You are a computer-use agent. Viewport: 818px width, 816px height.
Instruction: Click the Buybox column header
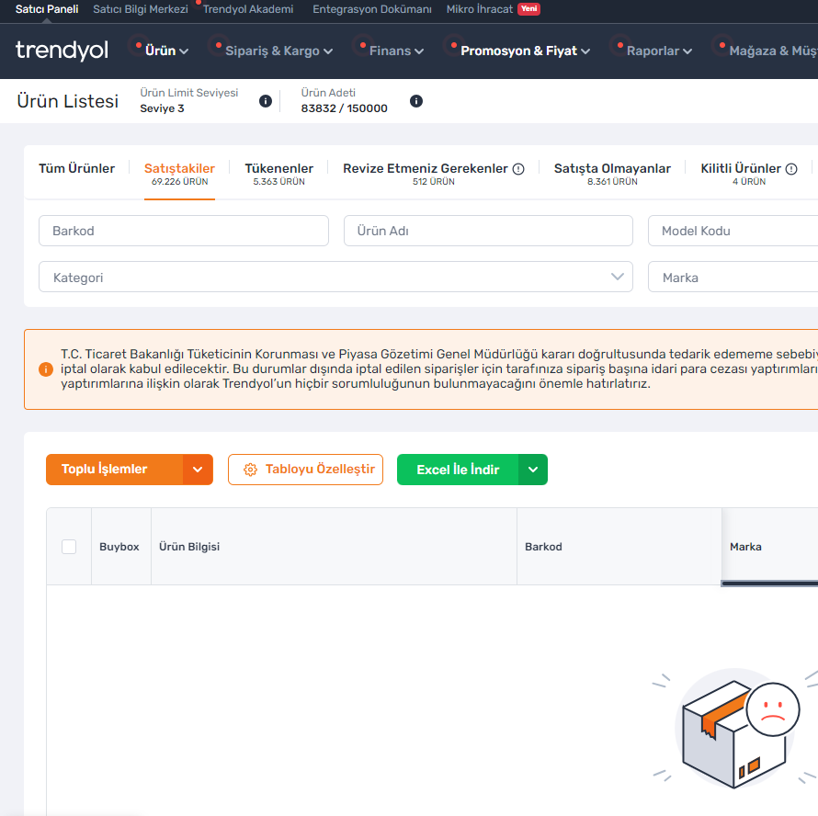(119, 547)
